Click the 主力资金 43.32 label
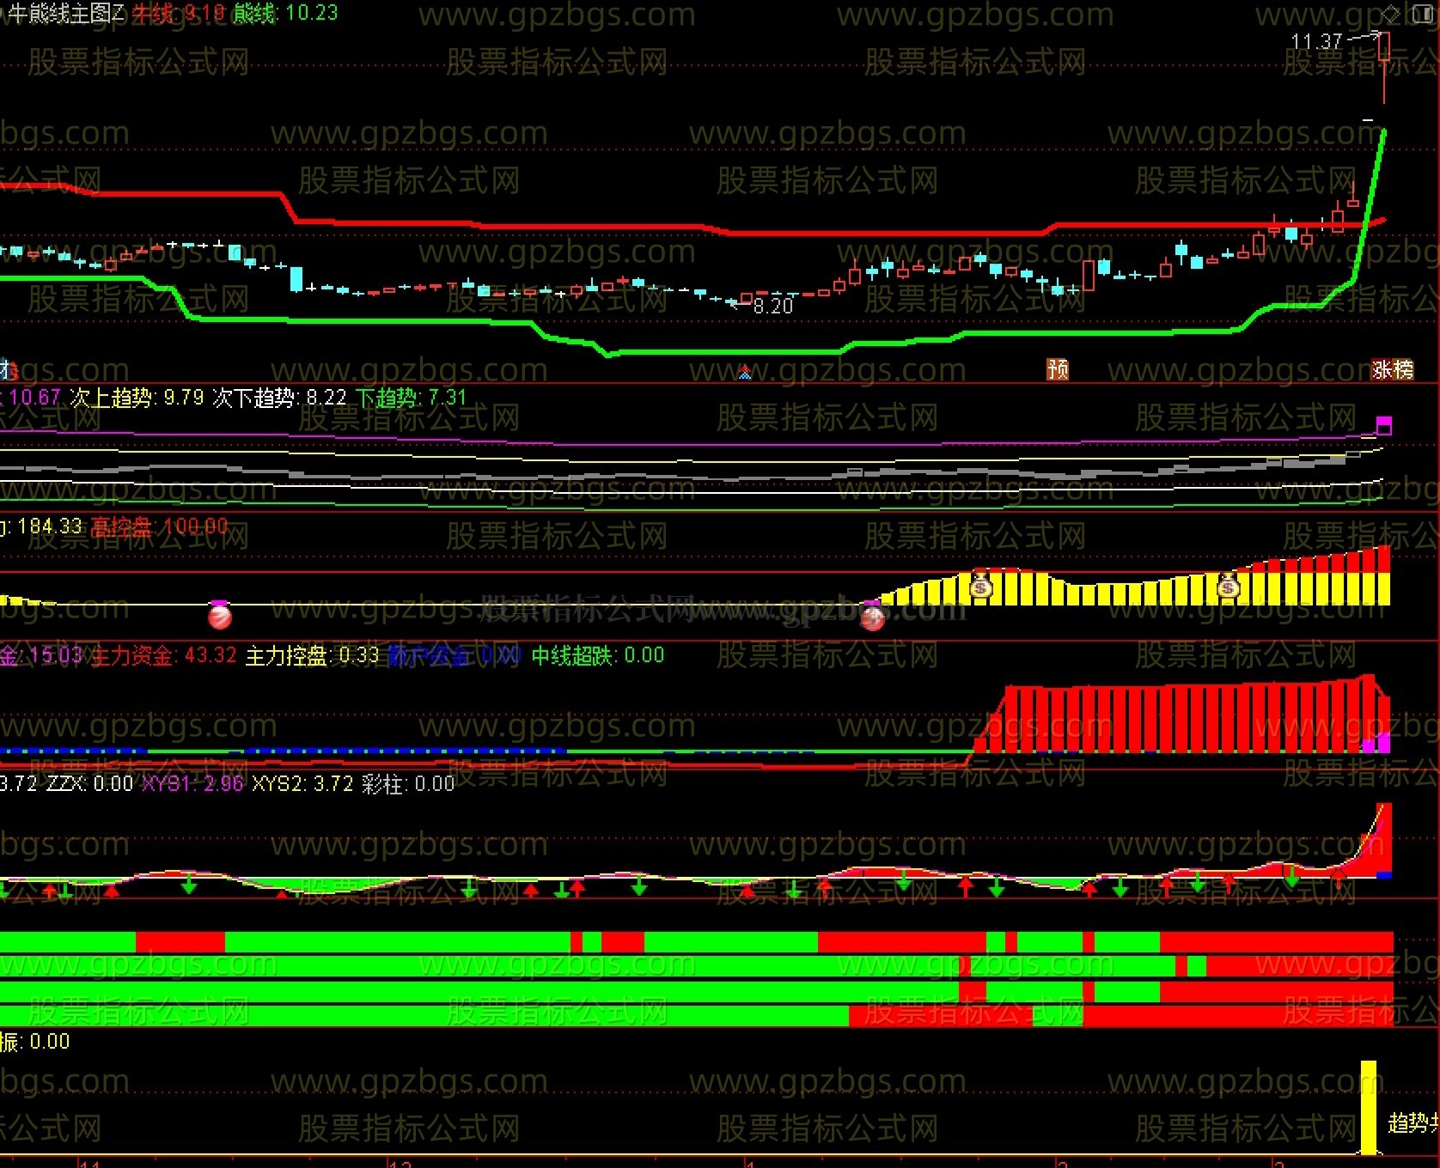Image resolution: width=1440 pixels, height=1168 pixels. [x=163, y=655]
